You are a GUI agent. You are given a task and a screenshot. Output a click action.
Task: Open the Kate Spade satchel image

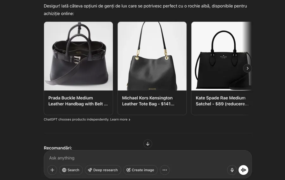pos(221,56)
